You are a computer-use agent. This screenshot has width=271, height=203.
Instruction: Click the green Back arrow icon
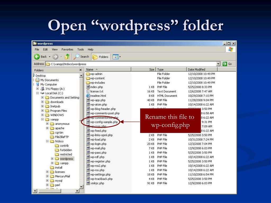pos(37,57)
